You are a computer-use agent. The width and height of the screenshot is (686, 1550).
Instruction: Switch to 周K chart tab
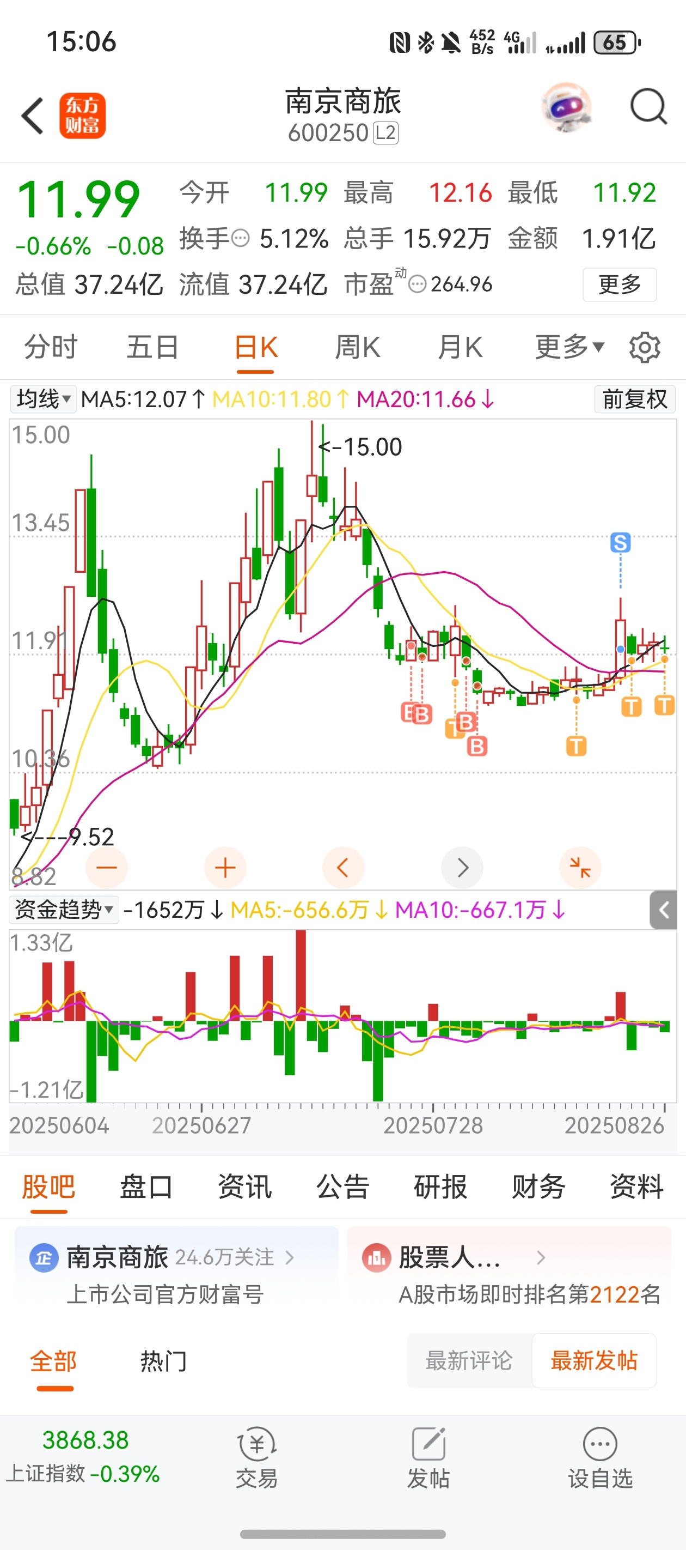point(358,347)
